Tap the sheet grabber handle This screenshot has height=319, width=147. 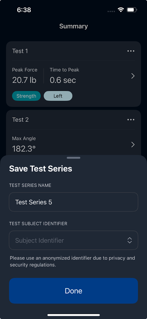(x=73, y=158)
